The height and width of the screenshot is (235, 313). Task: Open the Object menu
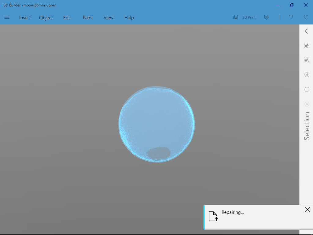click(x=46, y=17)
